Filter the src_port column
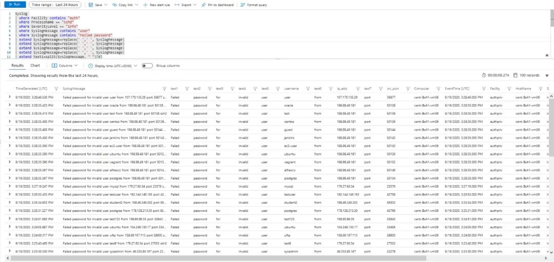554x262 pixels. pyautogui.click(x=408, y=89)
